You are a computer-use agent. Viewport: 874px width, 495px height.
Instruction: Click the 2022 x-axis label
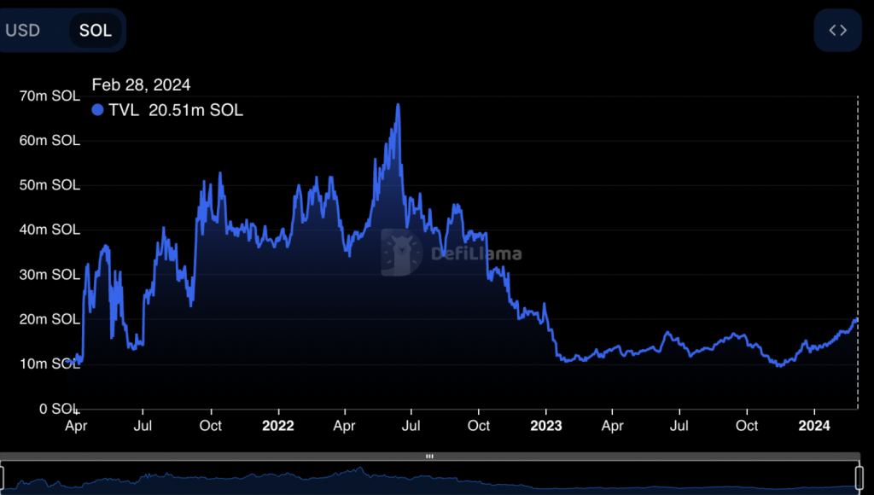[278, 425]
